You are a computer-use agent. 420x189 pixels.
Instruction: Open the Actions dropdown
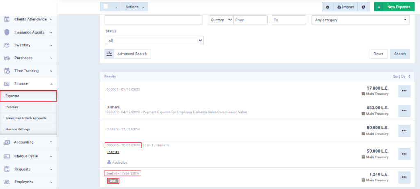[x=135, y=7]
